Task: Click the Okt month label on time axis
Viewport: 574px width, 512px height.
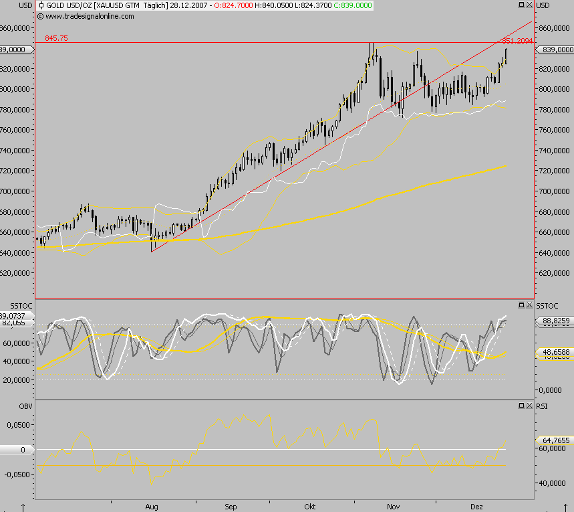Action: (309, 507)
